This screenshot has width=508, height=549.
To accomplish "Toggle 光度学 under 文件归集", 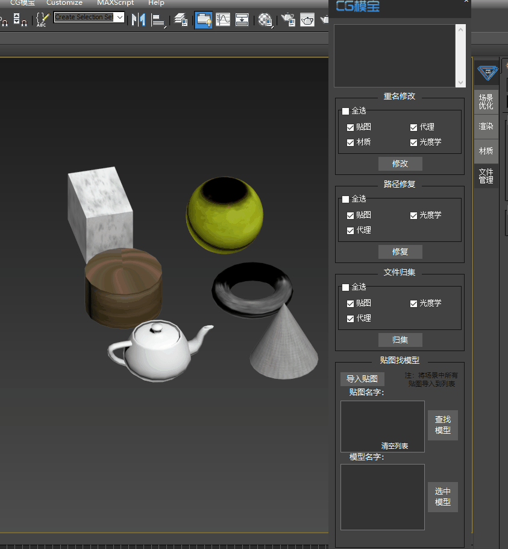I will click(413, 303).
